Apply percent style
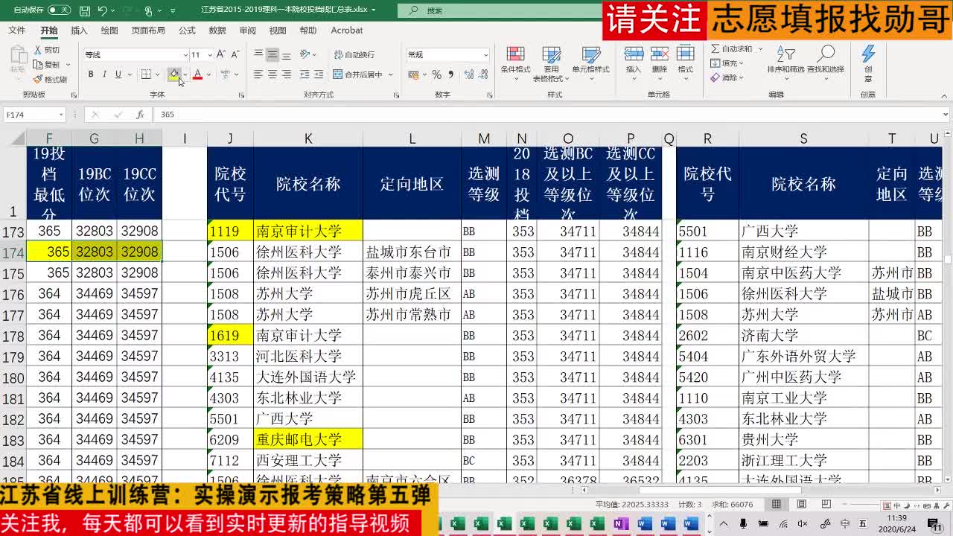This screenshot has height=536, width=953. 436,74
